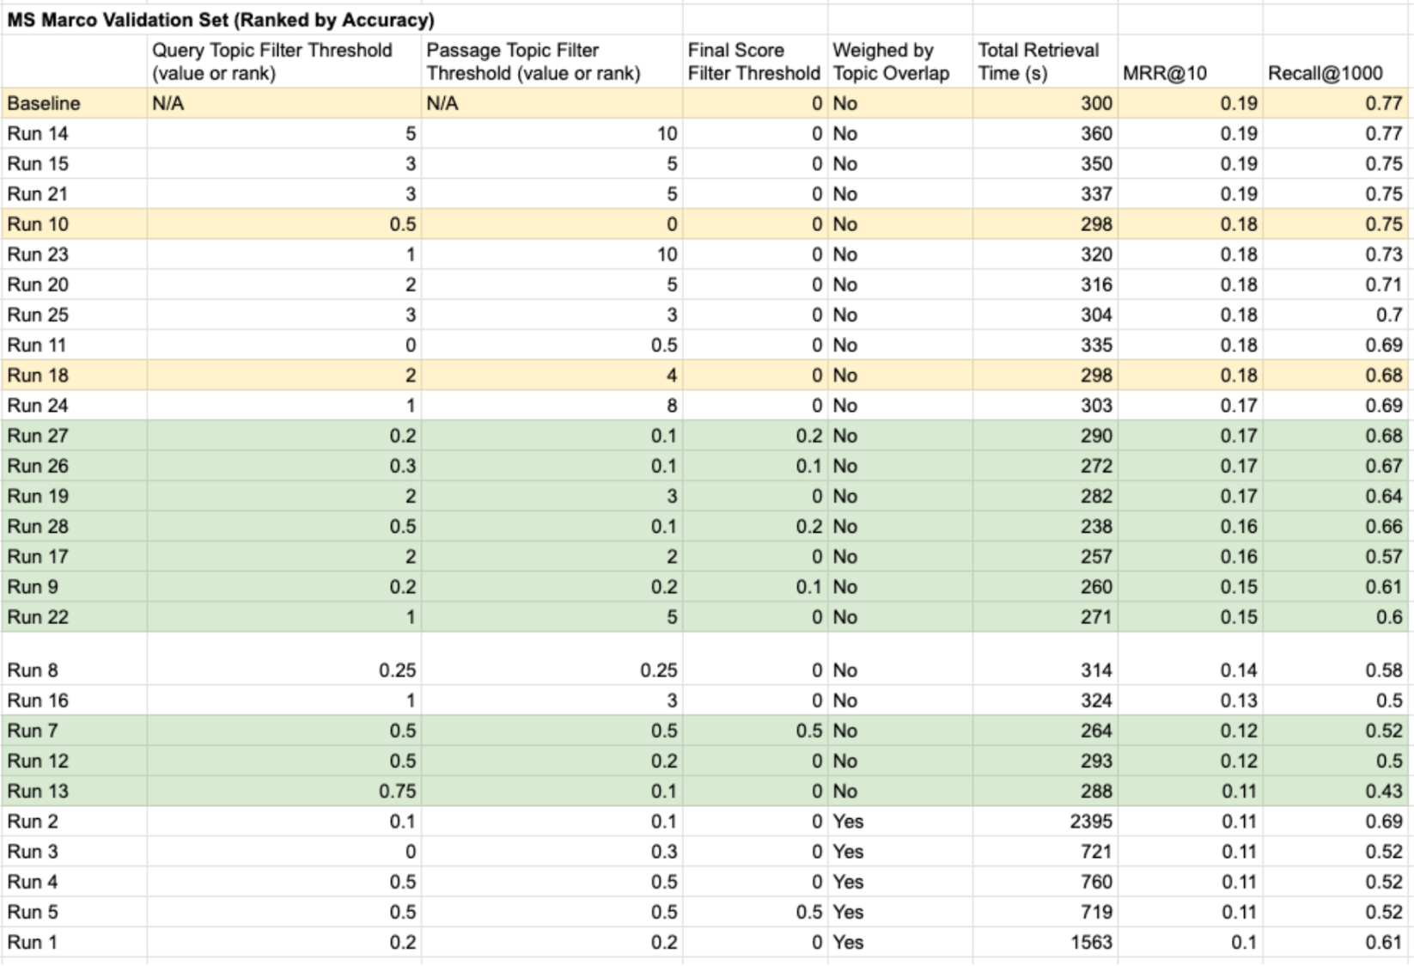
Task: Select the highlighted 'Run 18' row label
Action: point(38,376)
